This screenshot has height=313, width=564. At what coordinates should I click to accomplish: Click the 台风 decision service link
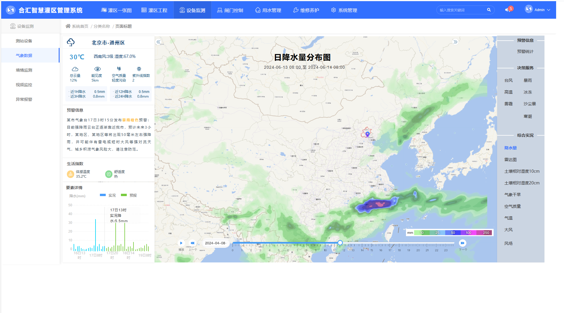point(508,80)
